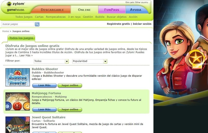
Task: Click 'Regístrate gratis' link
Action: coord(118,24)
